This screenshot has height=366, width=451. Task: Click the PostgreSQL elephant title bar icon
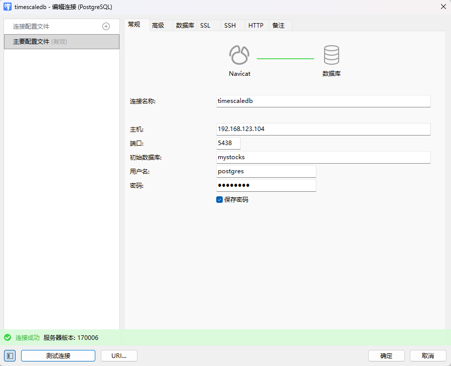[8, 7]
